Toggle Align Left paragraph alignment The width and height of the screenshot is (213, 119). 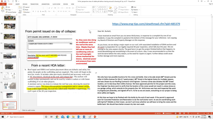click(x=59, y=11)
